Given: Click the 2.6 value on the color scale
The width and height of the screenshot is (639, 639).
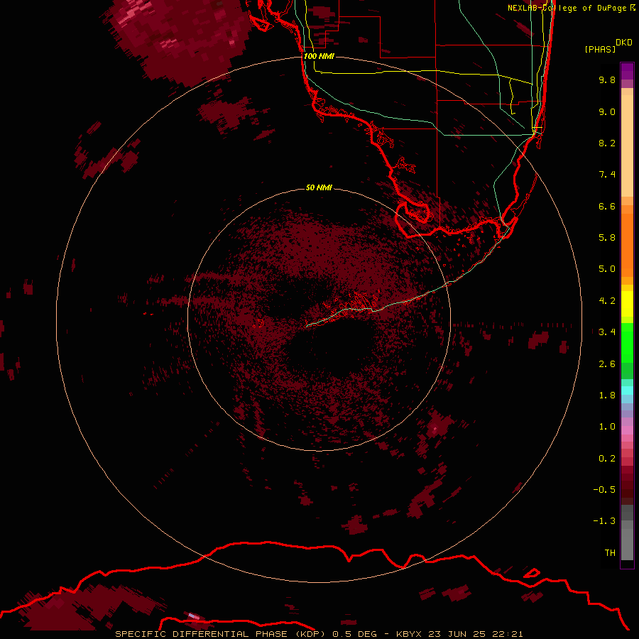Looking at the screenshot, I should [607, 364].
